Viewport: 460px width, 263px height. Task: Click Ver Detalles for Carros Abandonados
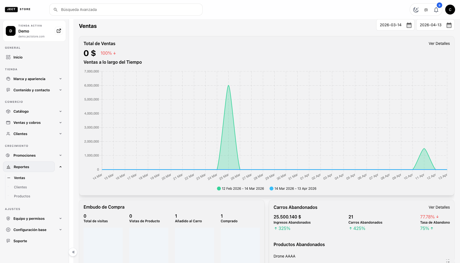pos(439,207)
